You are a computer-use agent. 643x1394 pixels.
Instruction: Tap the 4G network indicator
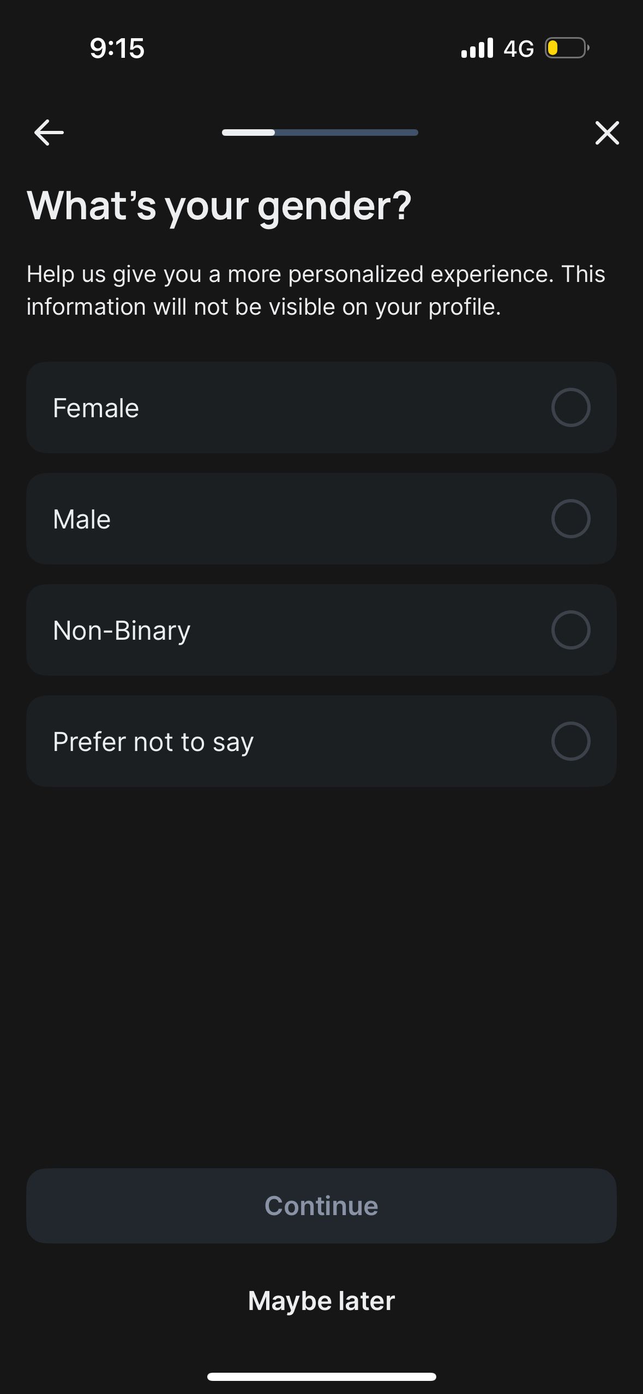[x=519, y=49]
